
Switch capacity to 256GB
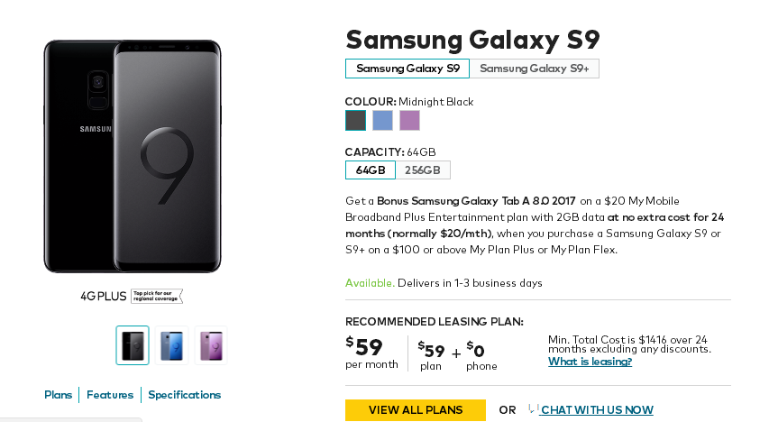(423, 170)
